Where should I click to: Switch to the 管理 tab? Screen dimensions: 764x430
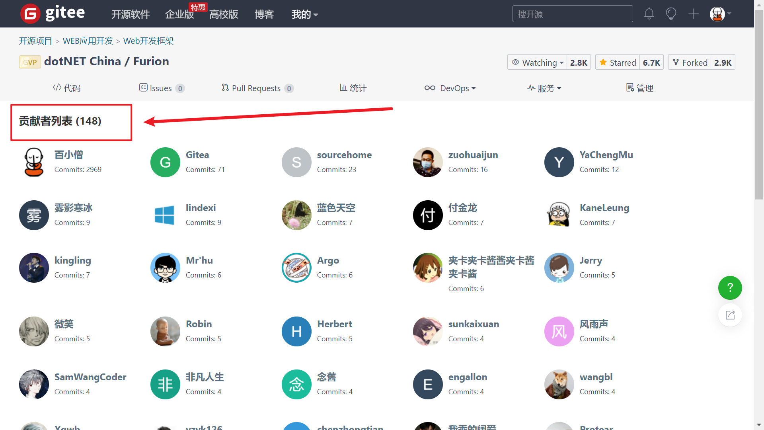click(x=639, y=88)
